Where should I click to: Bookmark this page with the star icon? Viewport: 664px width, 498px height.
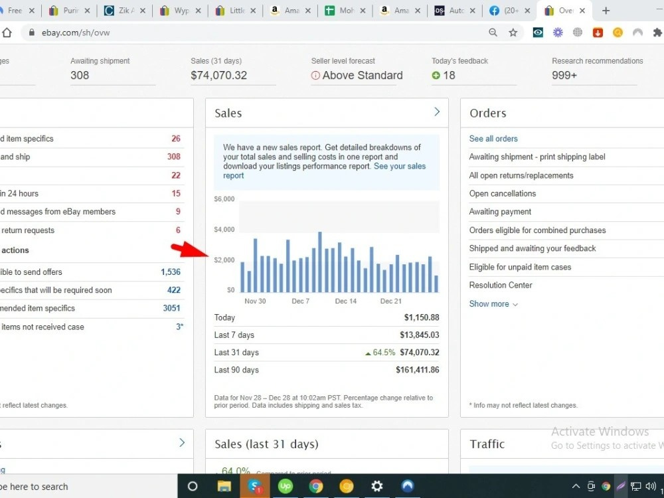coord(513,33)
